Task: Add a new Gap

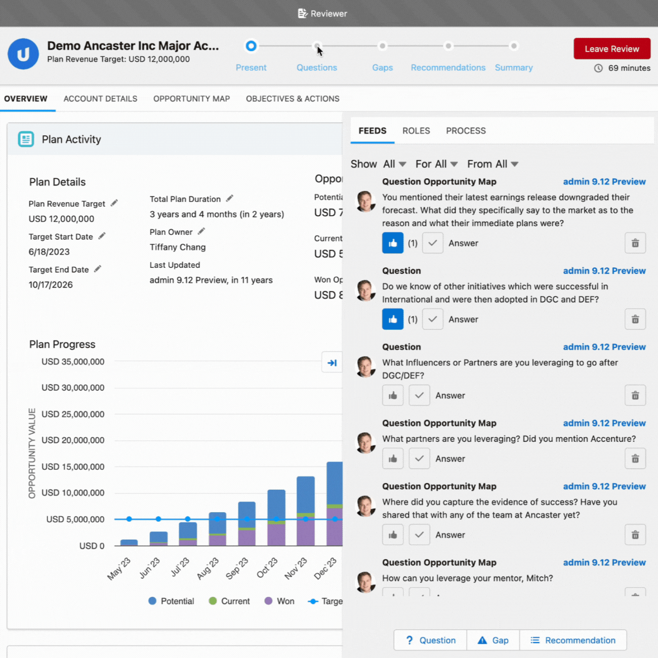Action: coord(493,640)
